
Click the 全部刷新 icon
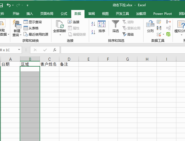coord(60,25)
